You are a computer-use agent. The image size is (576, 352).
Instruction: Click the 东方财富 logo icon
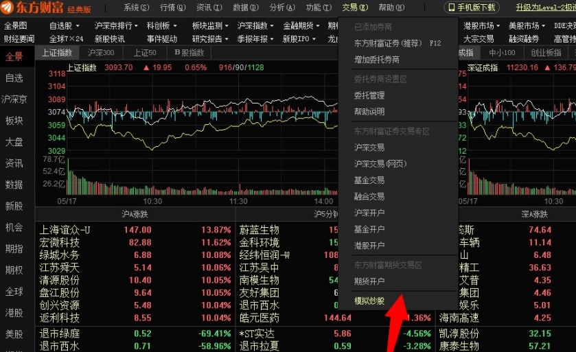(x=10, y=8)
